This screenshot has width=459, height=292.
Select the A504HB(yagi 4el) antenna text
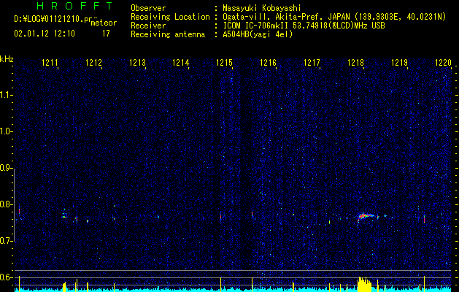click(258, 34)
